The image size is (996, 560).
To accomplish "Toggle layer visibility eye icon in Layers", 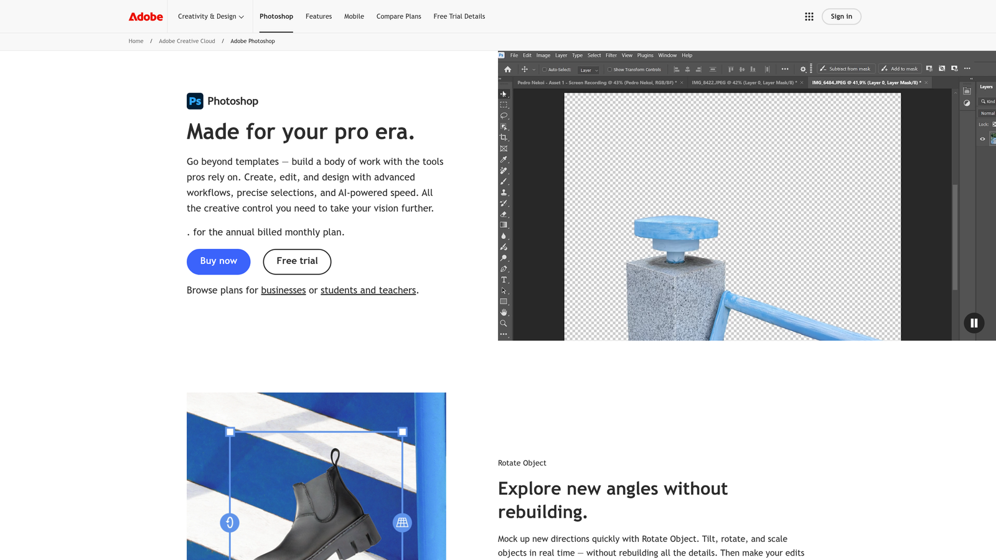I will (982, 139).
